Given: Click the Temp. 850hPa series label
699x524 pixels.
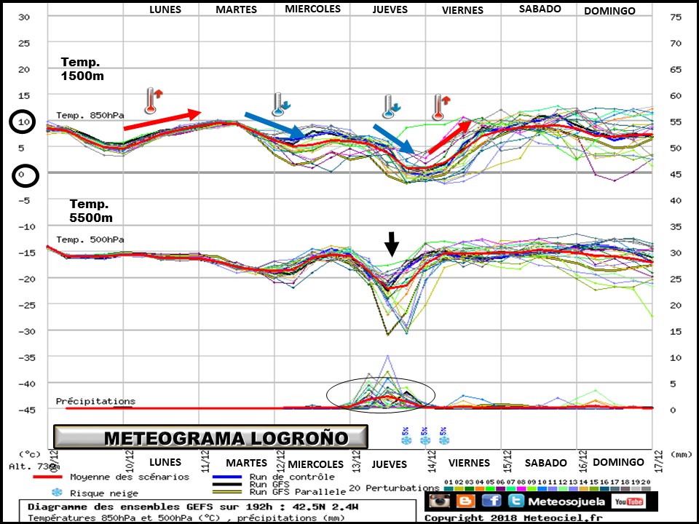Looking at the screenshot, I should [90, 116].
